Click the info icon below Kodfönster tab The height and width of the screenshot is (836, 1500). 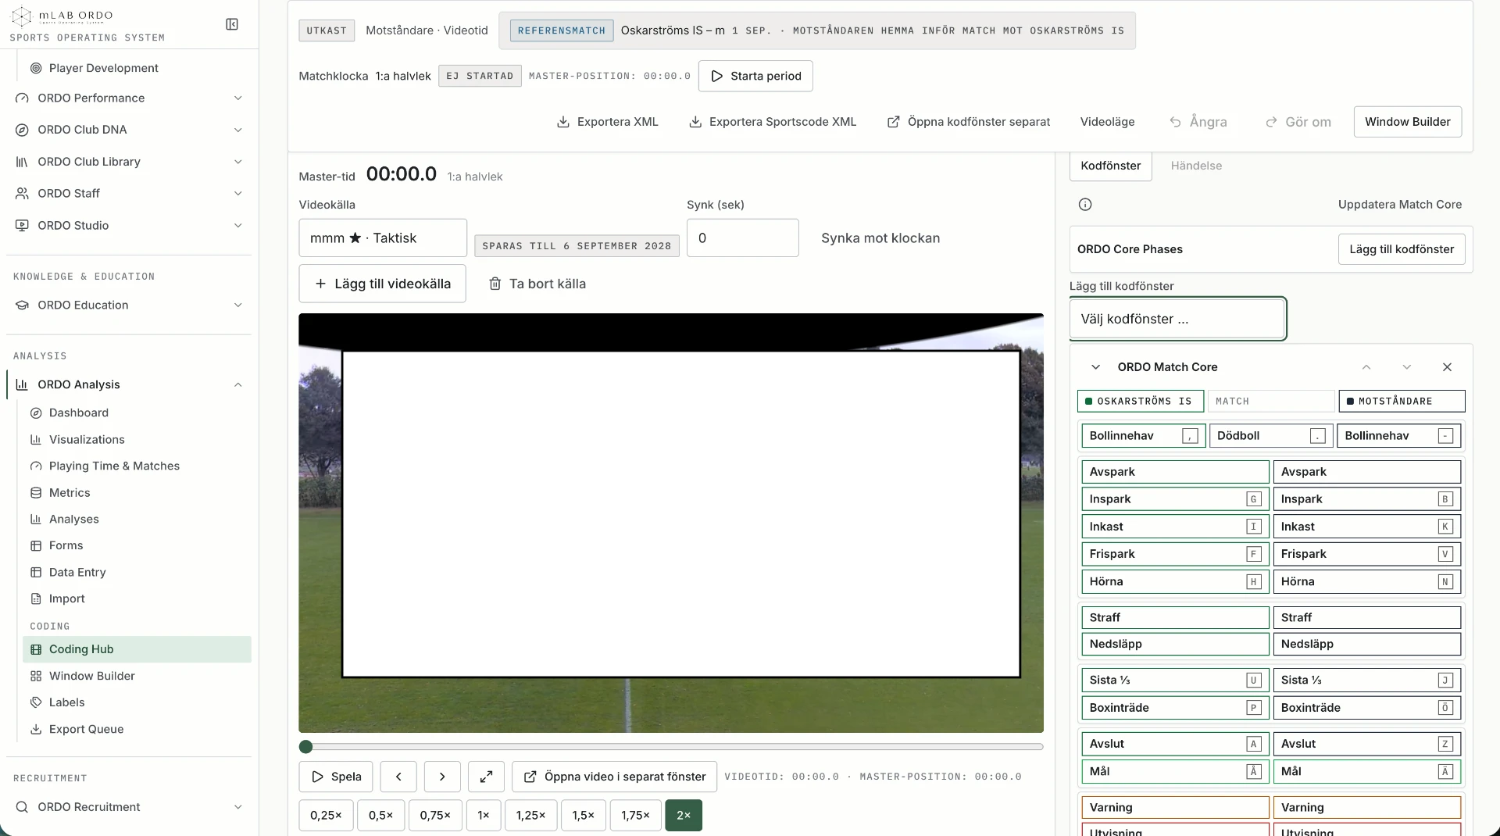tap(1085, 205)
